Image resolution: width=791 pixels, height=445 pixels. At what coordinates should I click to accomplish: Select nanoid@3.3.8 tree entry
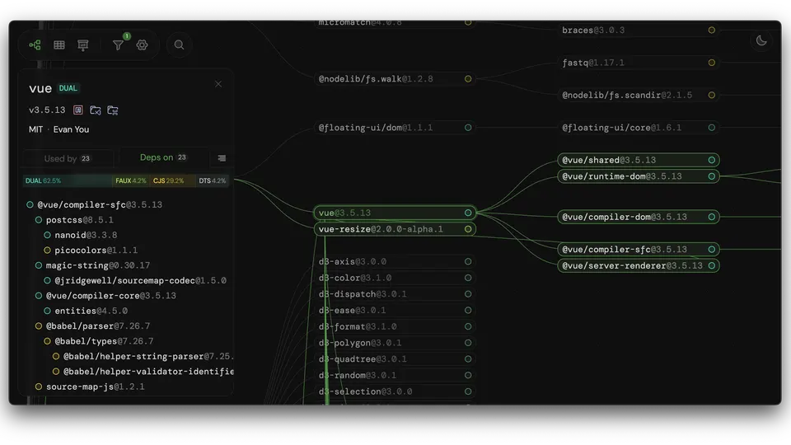(x=86, y=235)
